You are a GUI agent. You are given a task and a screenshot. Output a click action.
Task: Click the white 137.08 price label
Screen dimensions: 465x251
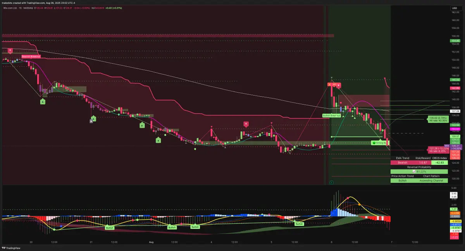tap(455, 111)
